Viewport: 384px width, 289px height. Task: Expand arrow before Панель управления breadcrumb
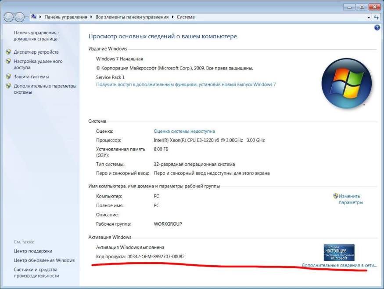pyautogui.click(x=40, y=17)
